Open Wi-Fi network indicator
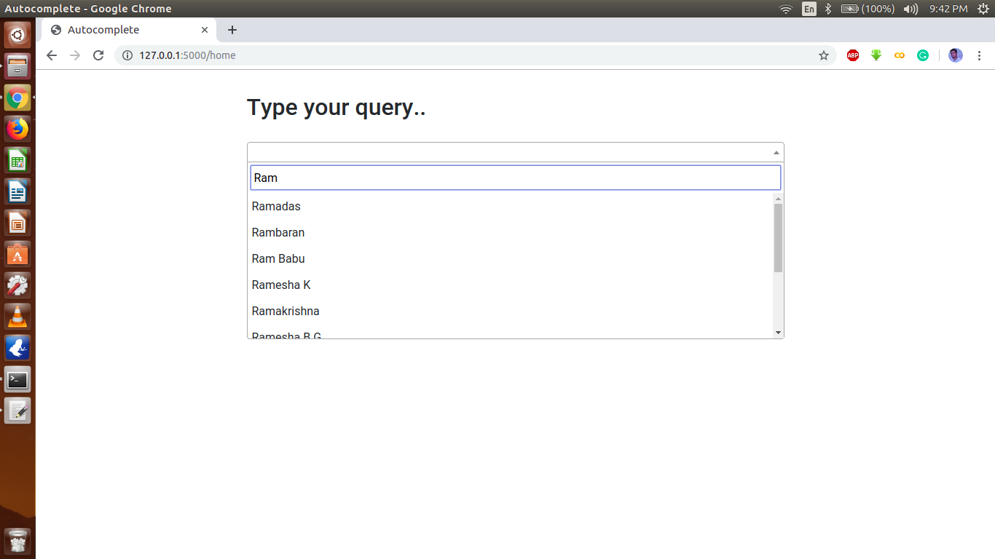 pyautogui.click(x=785, y=9)
